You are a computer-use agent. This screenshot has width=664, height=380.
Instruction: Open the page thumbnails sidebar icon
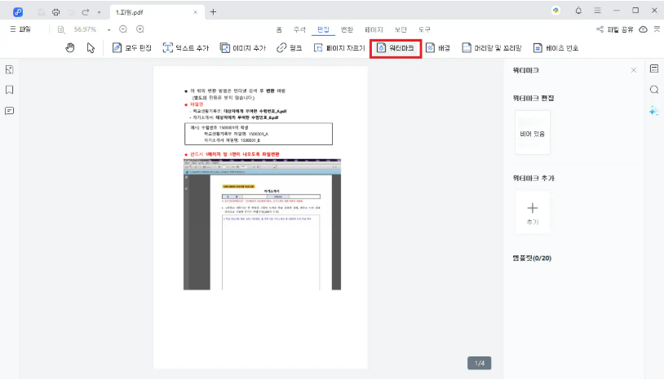pyautogui.click(x=9, y=70)
